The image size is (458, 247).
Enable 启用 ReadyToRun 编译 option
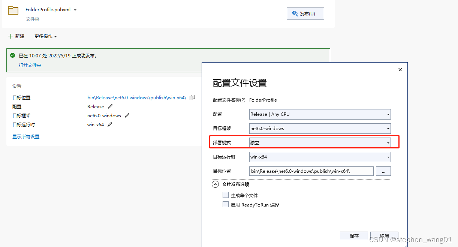click(x=226, y=204)
